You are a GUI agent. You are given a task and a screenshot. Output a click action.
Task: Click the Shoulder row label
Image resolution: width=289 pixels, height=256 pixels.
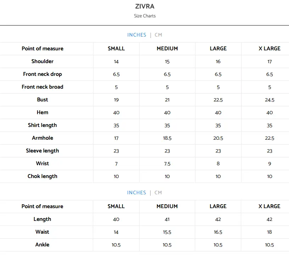click(42, 61)
